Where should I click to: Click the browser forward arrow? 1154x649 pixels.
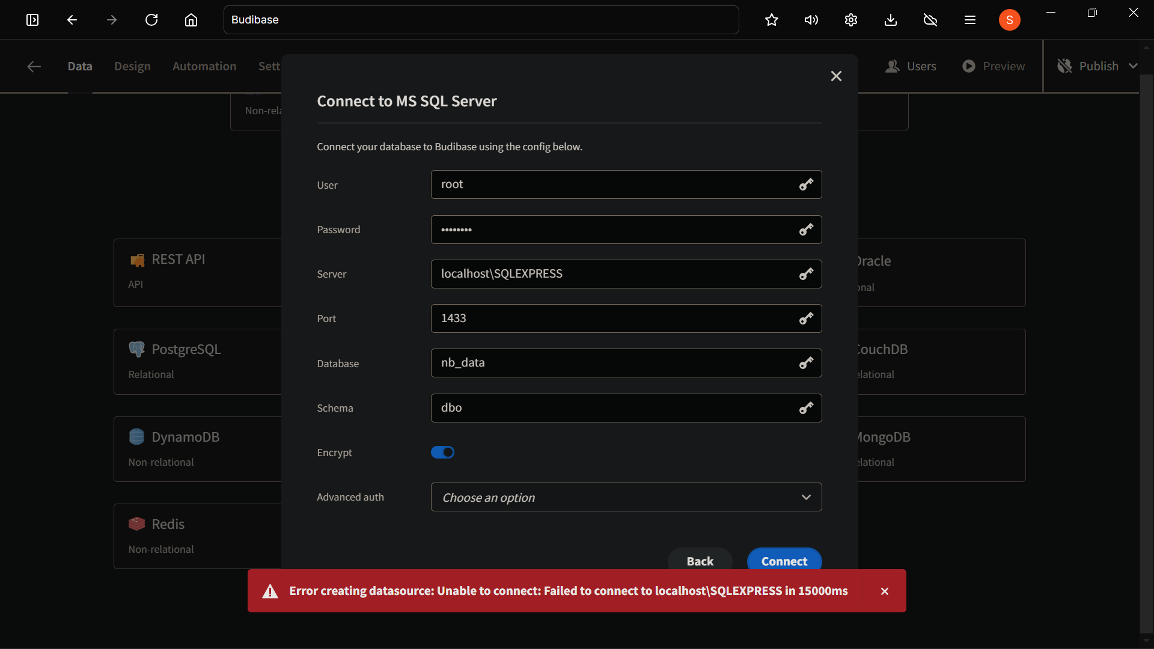point(112,20)
